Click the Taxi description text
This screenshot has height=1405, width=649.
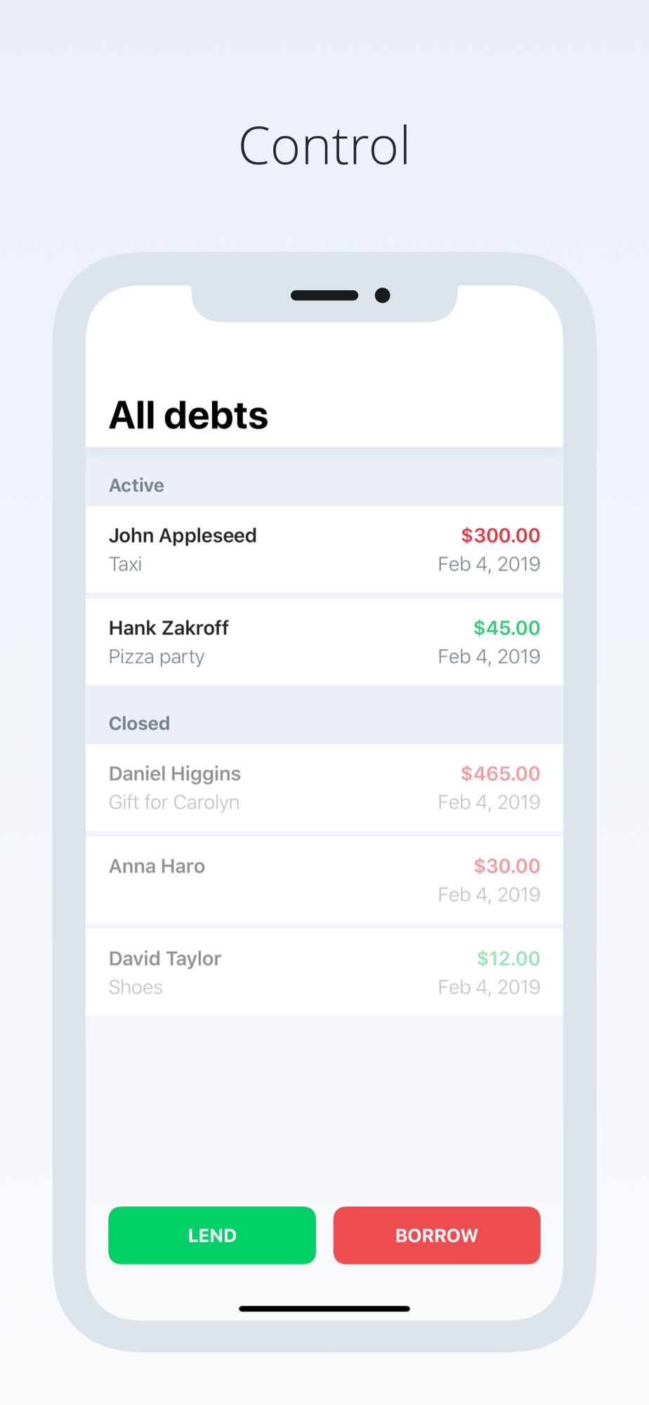125,564
